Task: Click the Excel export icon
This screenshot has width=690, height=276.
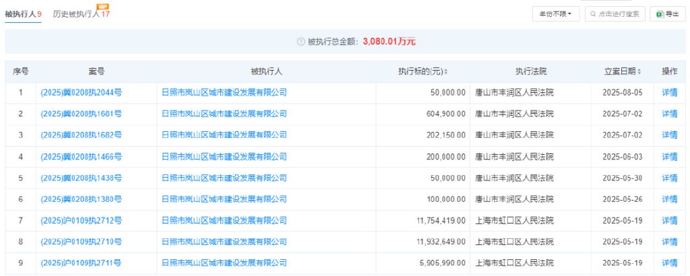Action: tap(660, 14)
